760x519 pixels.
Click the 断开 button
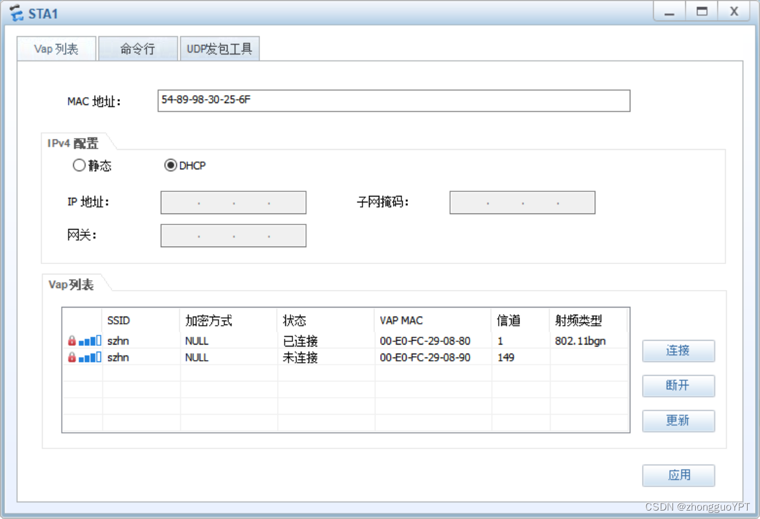tap(678, 386)
